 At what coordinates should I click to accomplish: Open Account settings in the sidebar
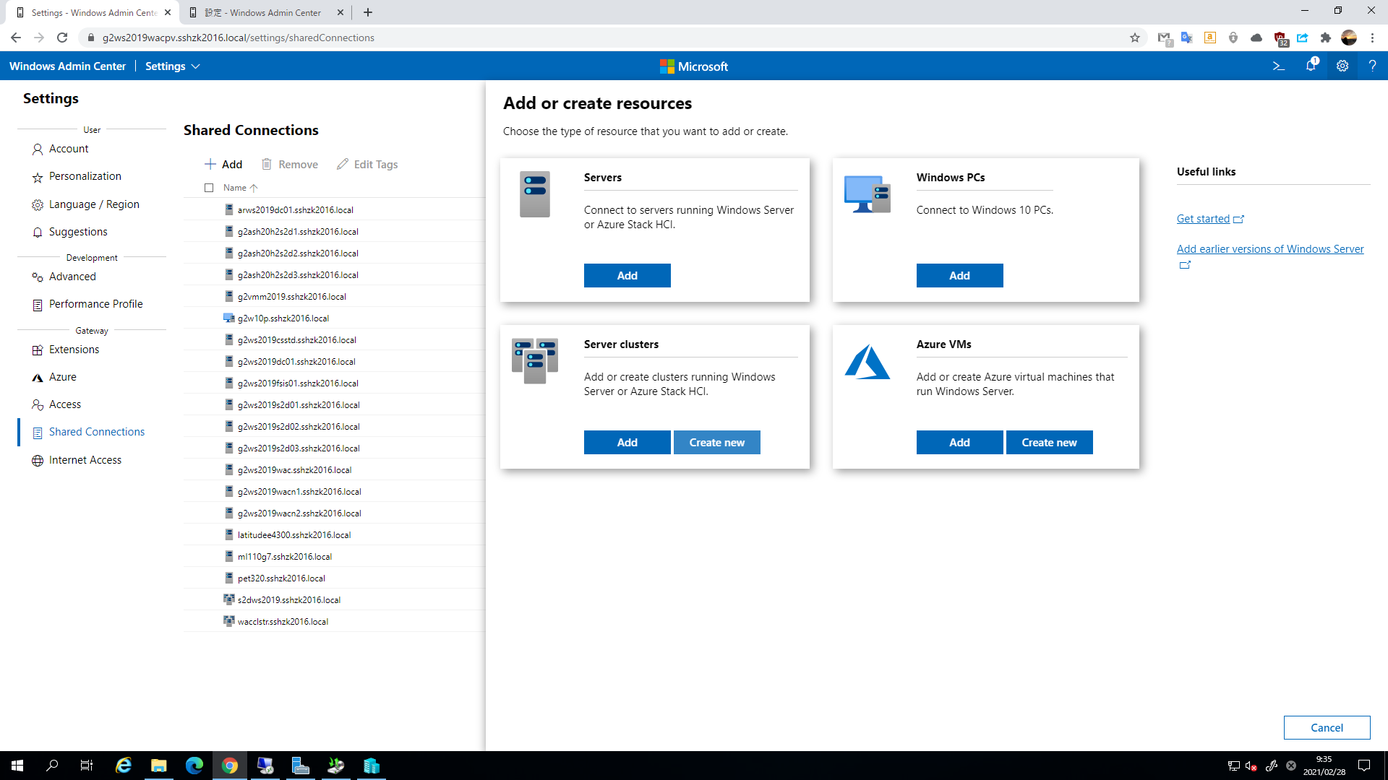click(x=69, y=149)
